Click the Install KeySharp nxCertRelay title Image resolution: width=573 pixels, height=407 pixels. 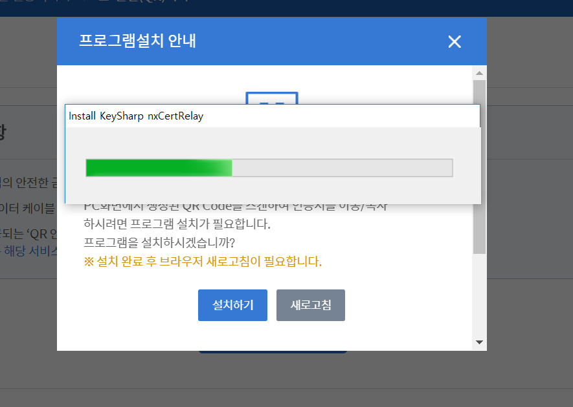pos(136,116)
